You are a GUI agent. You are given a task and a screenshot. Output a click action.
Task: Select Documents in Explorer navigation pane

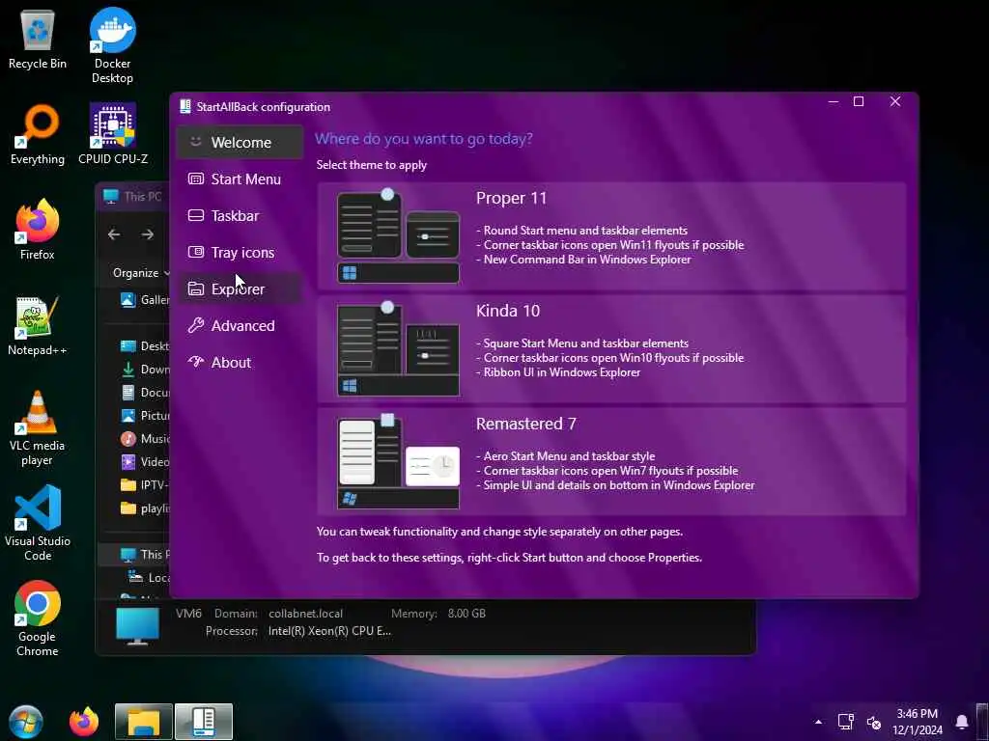click(144, 393)
